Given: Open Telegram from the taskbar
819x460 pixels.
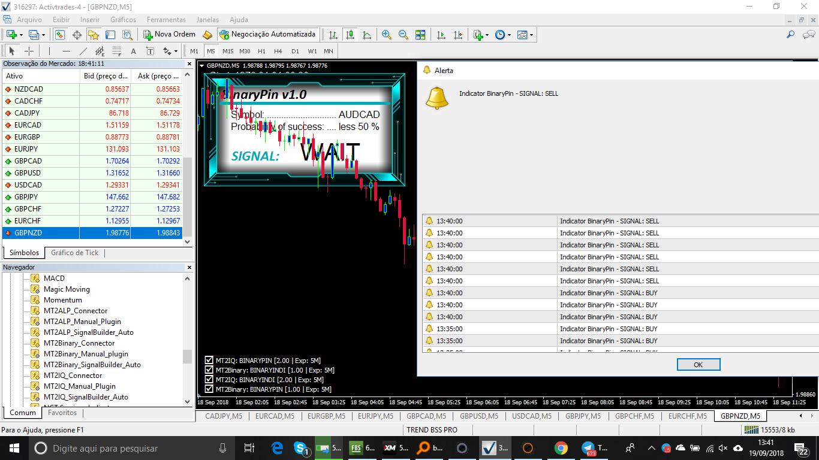Looking at the screenshot, I should (595, 448).
